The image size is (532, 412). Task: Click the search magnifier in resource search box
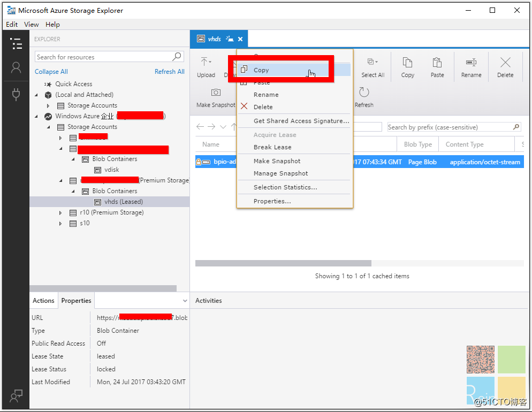[177, 57]
